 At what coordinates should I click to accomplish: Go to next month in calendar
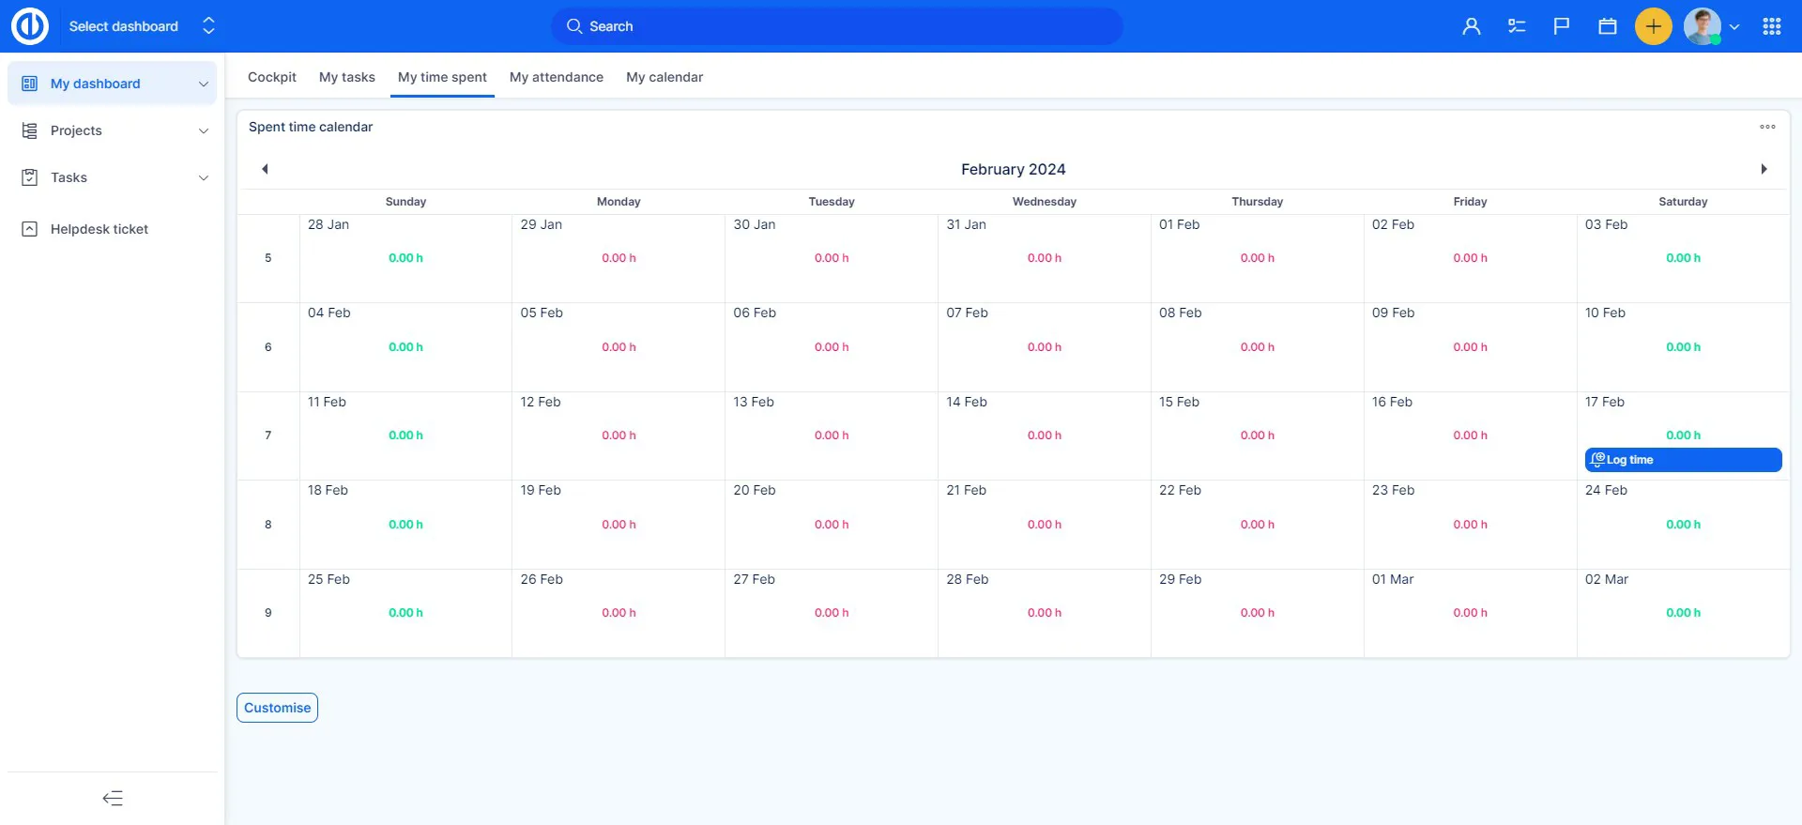coord(1764,169)
